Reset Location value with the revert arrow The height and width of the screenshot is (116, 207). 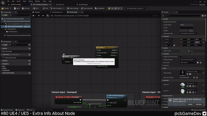click(203, 39)
